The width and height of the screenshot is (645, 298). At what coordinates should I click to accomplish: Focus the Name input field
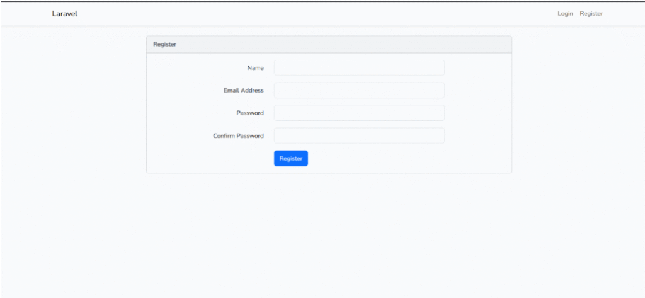point(359,67)
